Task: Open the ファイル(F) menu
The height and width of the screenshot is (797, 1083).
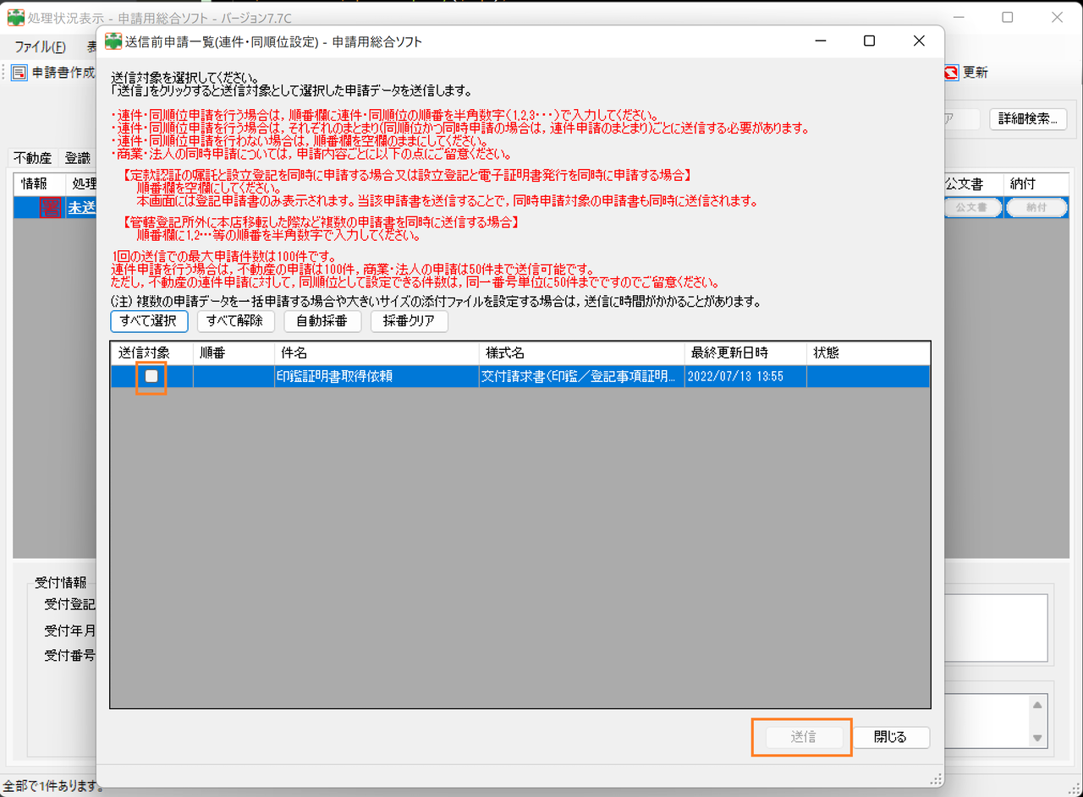Action: 40,47
